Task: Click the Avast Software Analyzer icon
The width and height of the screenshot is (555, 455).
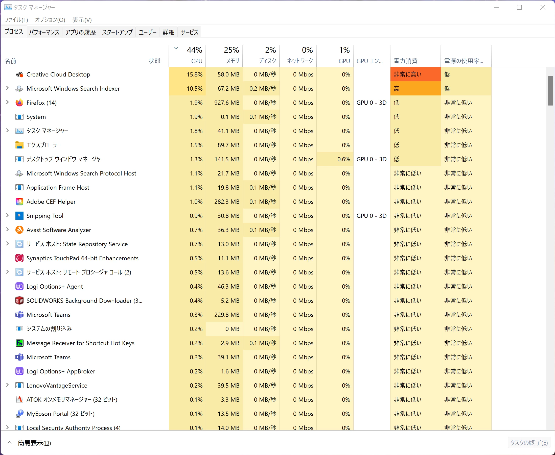Action: tap(19, 230)
